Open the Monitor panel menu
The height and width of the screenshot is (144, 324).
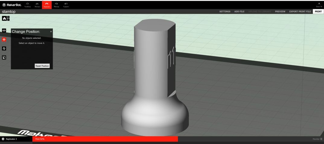coord(317,139)
